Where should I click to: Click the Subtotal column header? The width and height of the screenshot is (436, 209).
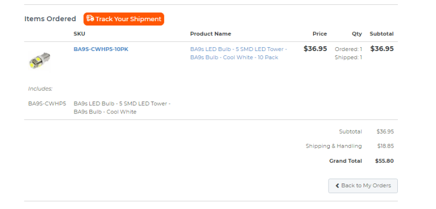click(381, 34)
